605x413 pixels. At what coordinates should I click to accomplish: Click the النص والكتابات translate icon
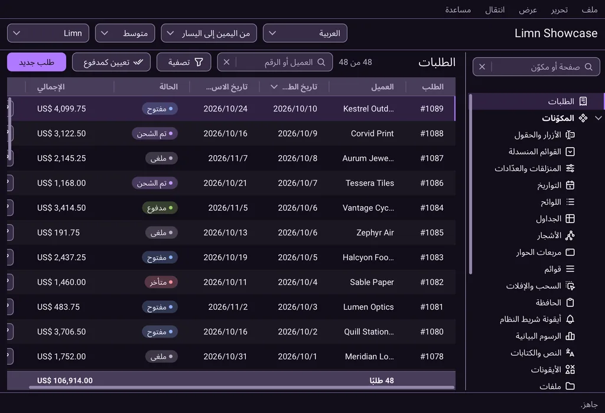(x=570, y=353)
